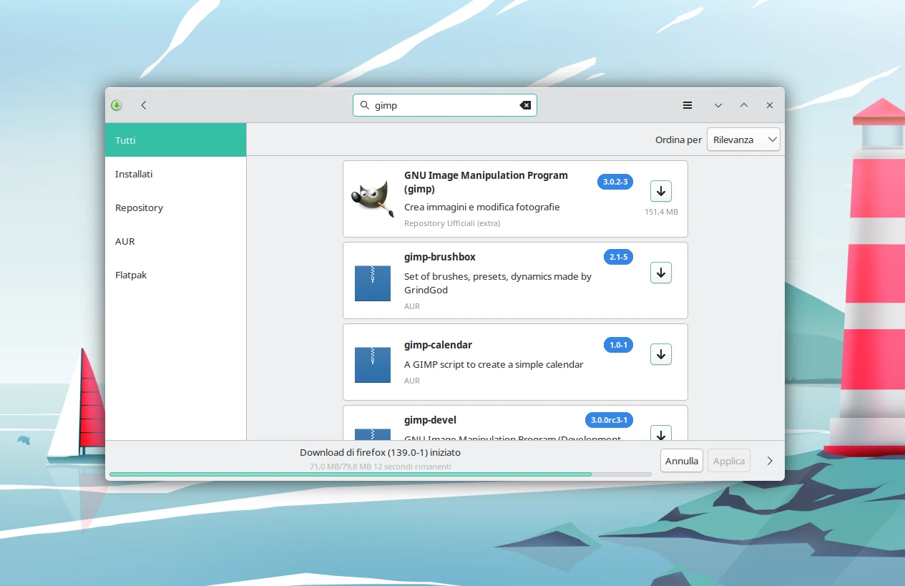Select the Tutti category
Screen dimensions: 905x586
tap(175, 140)
